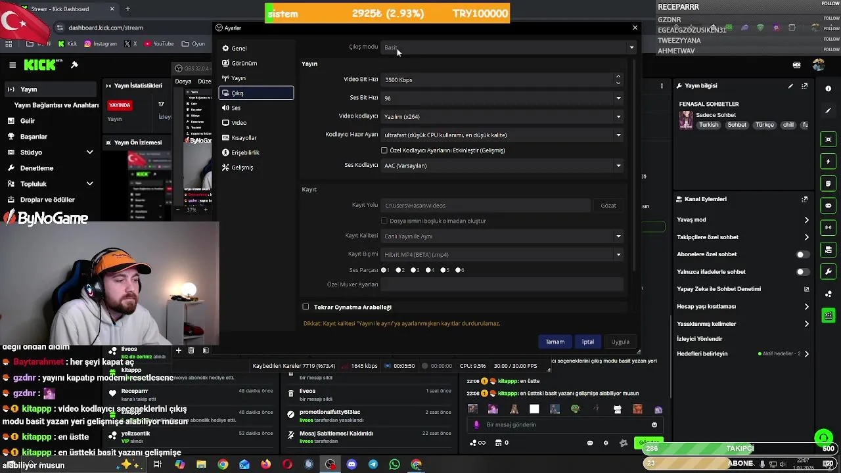Enable Tekrar Oynatma Arabelleği checkbox
841x473 pixels.
[306, 307]
